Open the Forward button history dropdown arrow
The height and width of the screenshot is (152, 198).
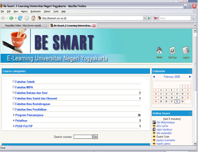tap(16, 18)
